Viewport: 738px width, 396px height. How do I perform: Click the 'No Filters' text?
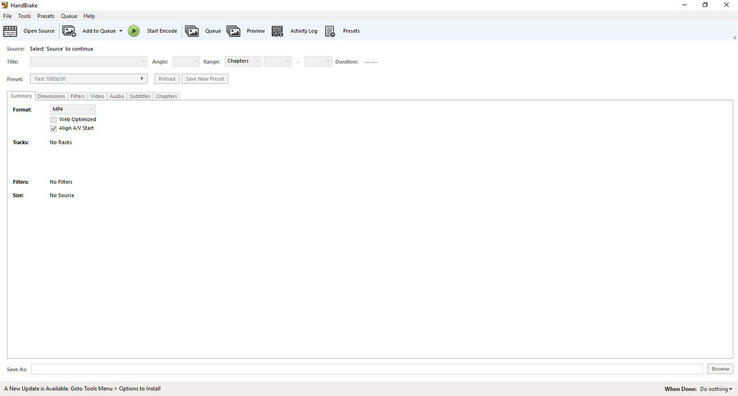[x=61, y=182]
